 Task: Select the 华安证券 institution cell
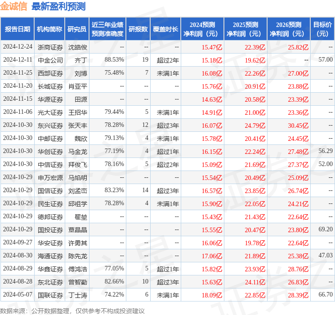coord(50,243)
